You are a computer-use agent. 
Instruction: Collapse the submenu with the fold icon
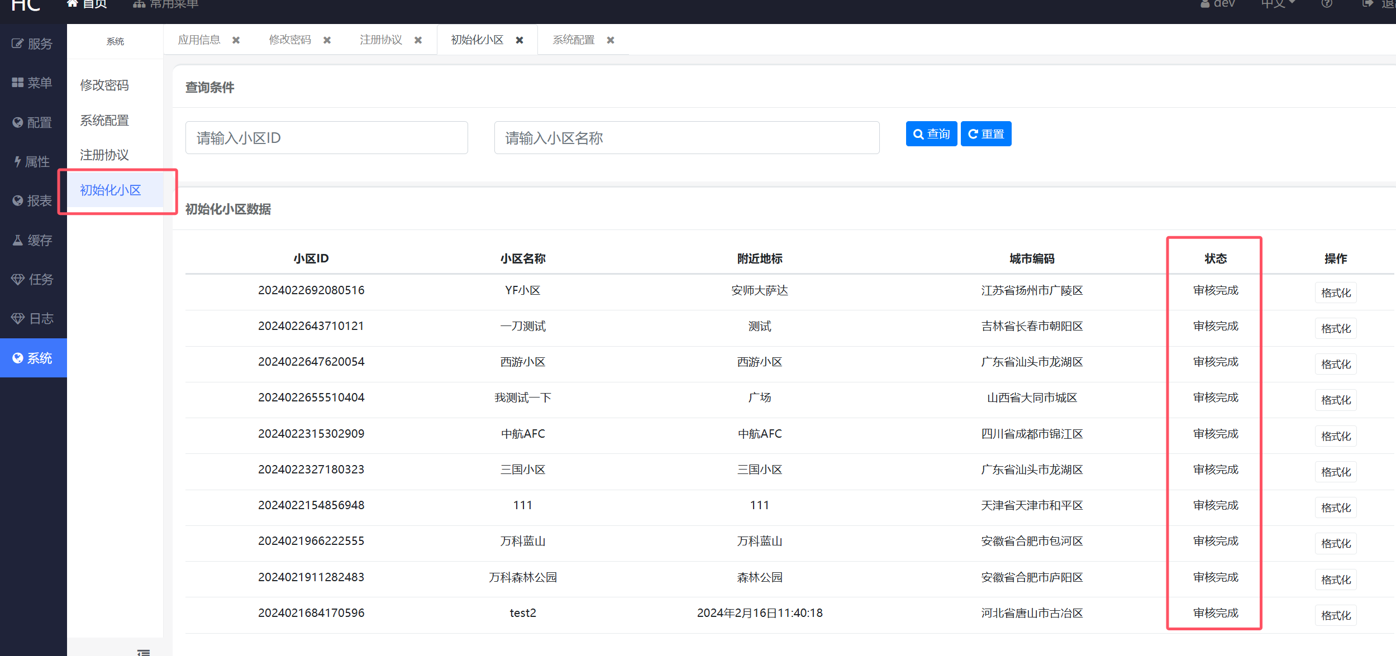pyautogui.click(x=144, y=652)
